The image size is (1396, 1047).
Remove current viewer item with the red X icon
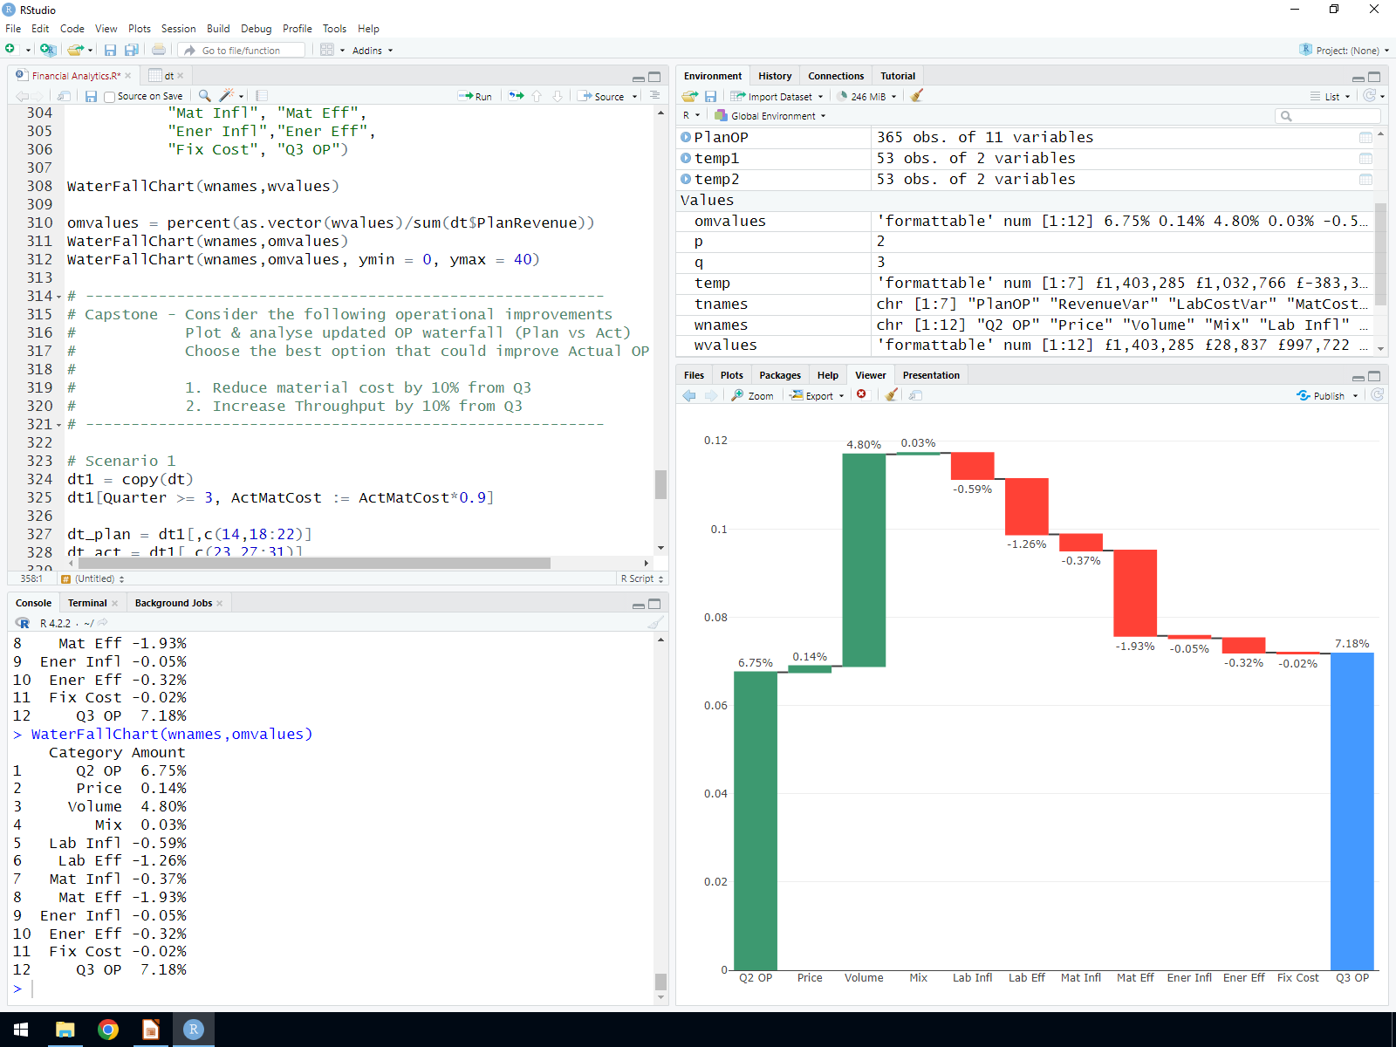click(861, 394)
